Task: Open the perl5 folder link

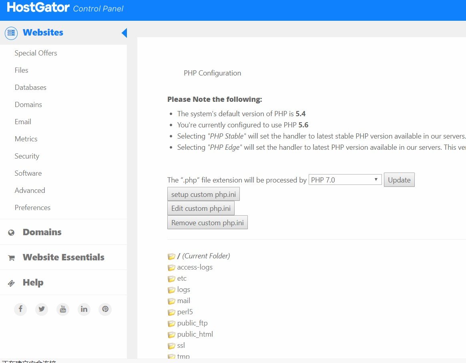Action: coord(185,312)
